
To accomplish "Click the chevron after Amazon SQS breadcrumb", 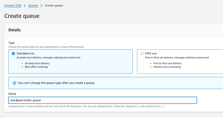I will coord(24,6).
